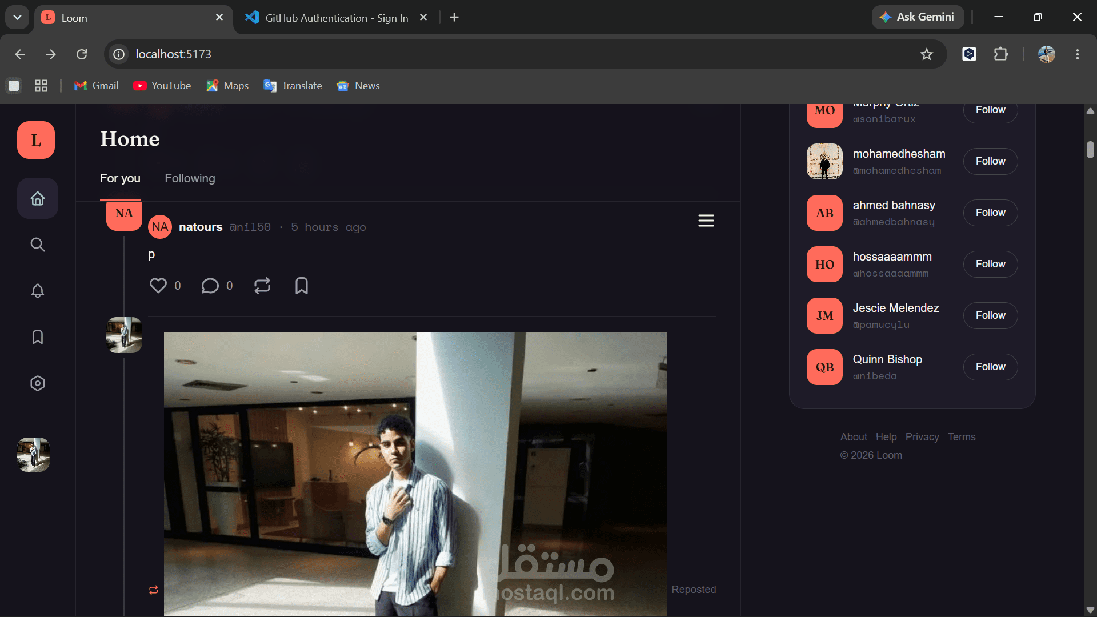
Task: Open the reposted photo image
Action: pyautogui.click(x=415, y=474)
